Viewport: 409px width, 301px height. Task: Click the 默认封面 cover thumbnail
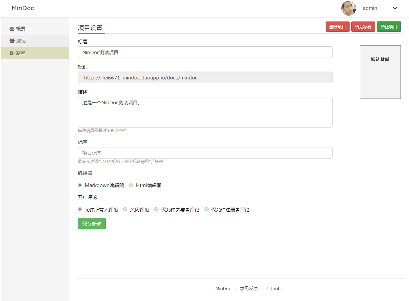tap(380, 72)
